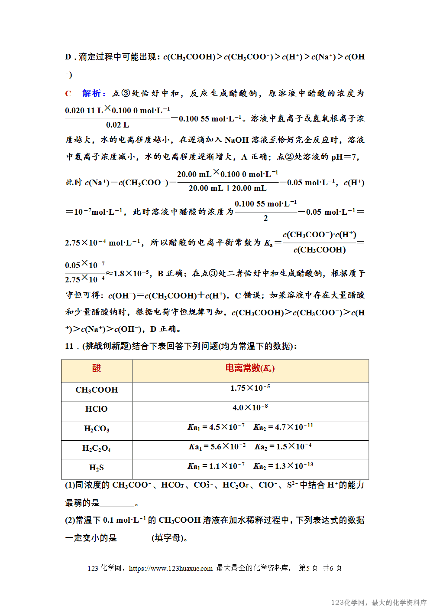Viewport: 430px width, 609px height.
Task: Select the H2CO3 cell in the acid column
Action: pyautogui.click(x=97, y=429)
